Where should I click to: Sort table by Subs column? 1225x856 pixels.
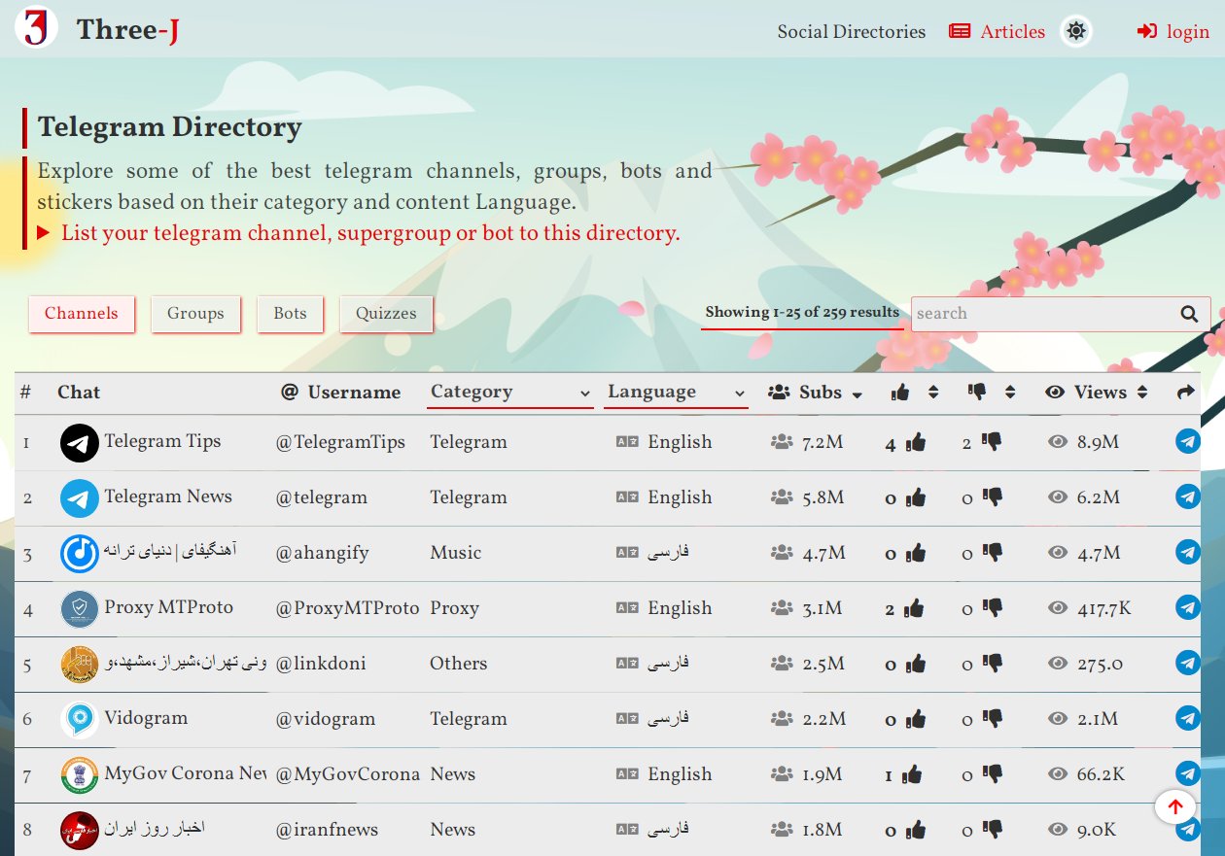click(x=815, y=393)
